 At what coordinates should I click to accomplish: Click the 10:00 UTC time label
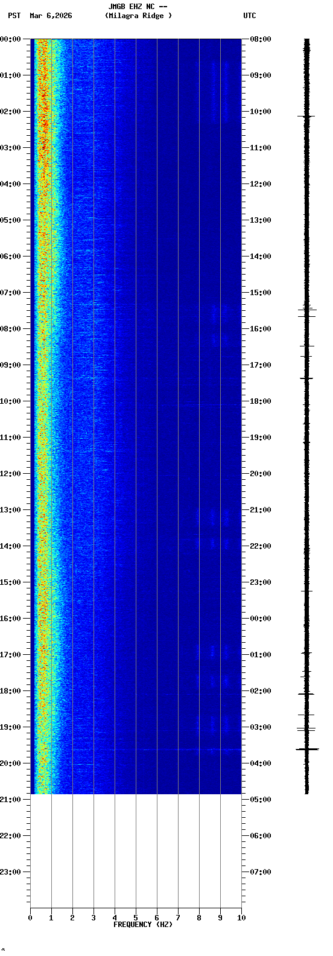261,112
